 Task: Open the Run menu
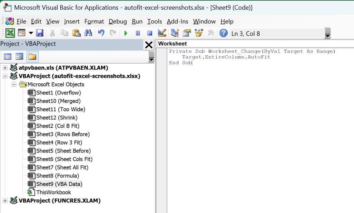pyautogui.click(x=137, y=21)
